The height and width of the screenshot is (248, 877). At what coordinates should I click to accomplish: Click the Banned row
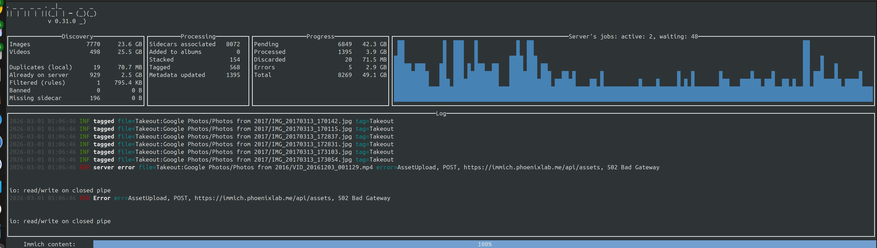click(x=76, y=90)
